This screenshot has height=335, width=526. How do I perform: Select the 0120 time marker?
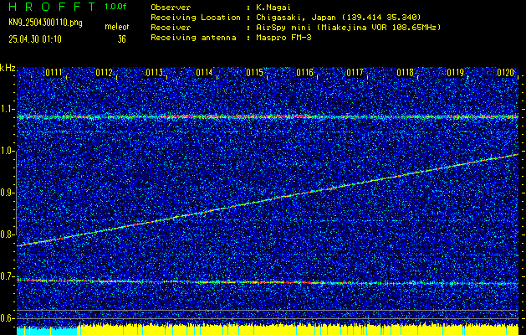pos(506,73)
